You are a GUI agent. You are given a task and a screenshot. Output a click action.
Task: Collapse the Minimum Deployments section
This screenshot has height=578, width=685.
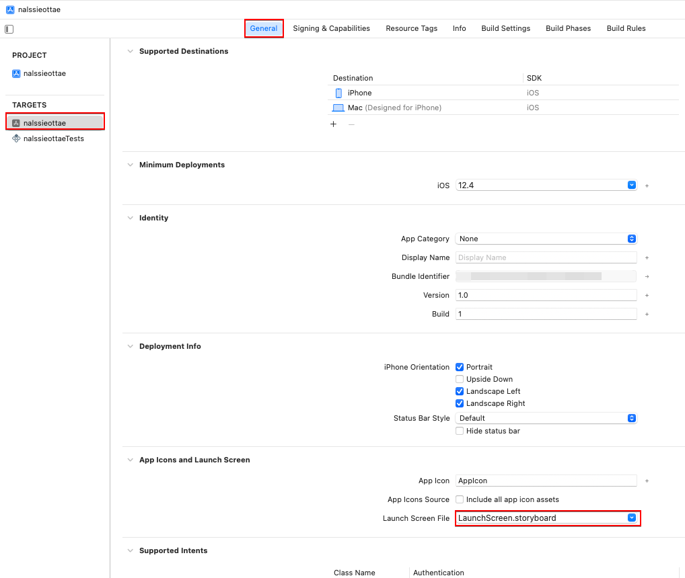[x=130, y=165]
